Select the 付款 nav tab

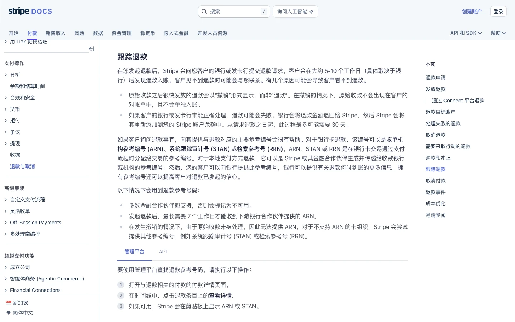click(x=32, y=33)
